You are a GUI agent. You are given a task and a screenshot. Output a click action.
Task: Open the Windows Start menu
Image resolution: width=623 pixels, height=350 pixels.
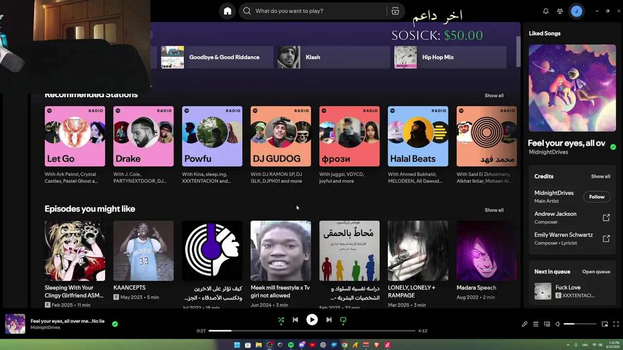click(237, 345)
